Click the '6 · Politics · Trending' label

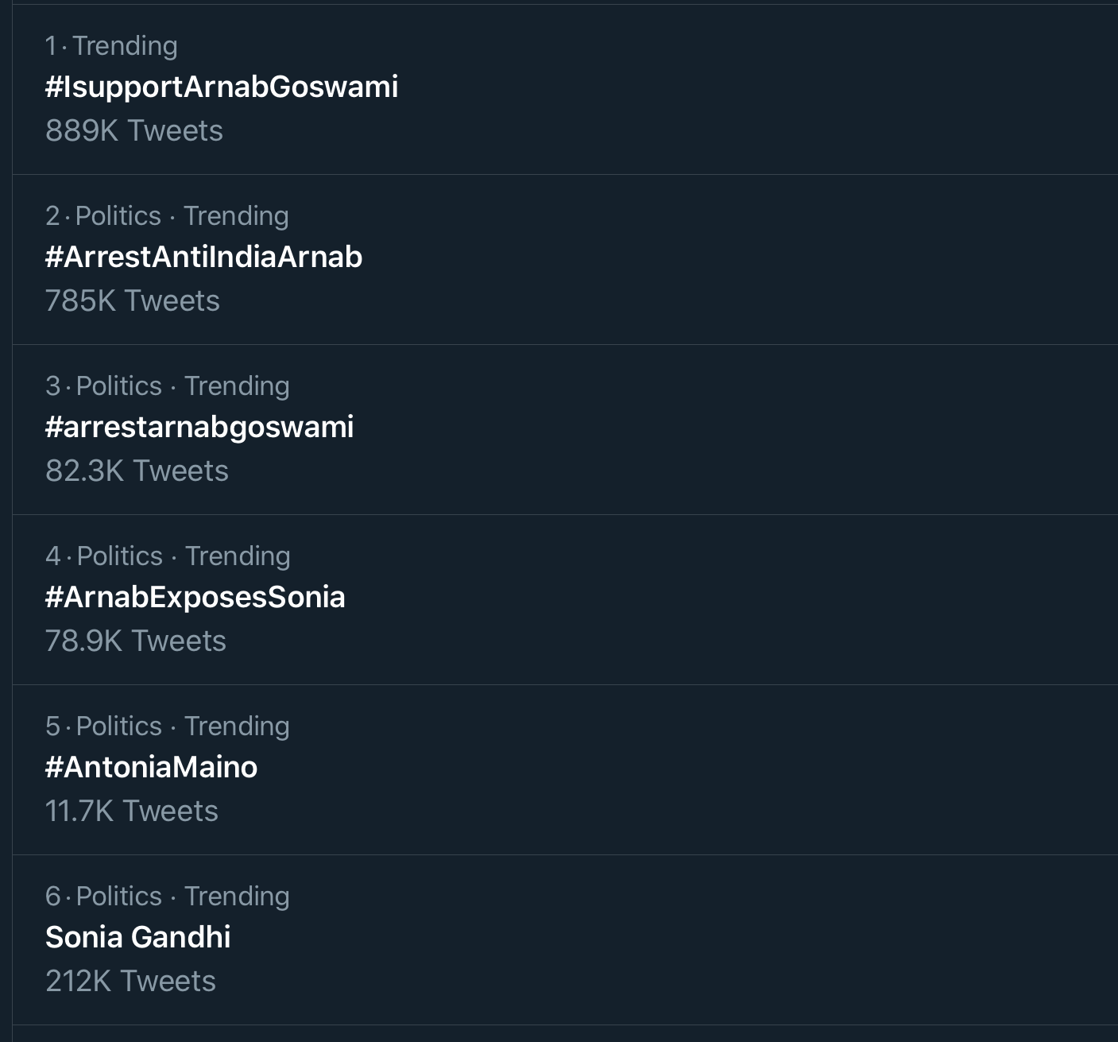168,897
